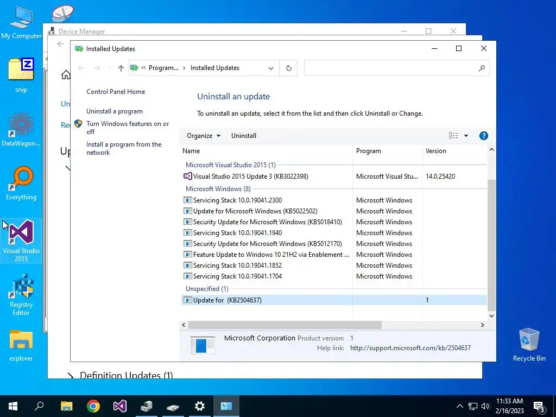Collapse the Unspecified (1) group header
Image resolution: width=556 pixels, height=417 pixels.
click(207, 289)
